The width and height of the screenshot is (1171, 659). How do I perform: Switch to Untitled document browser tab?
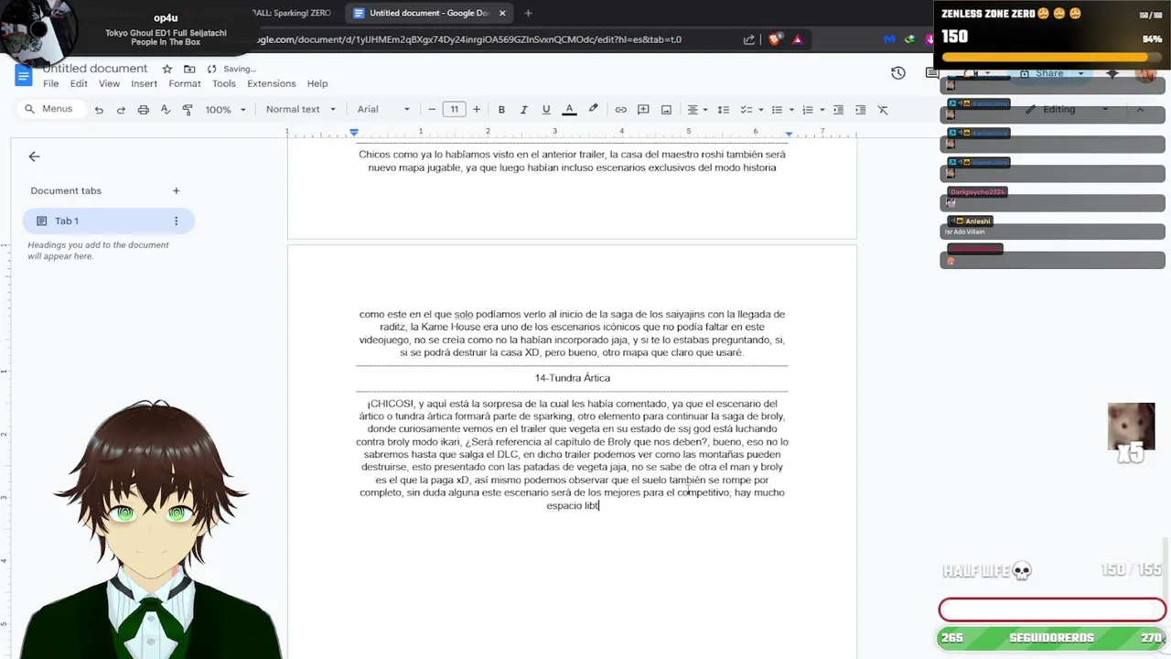click(428, 13)
